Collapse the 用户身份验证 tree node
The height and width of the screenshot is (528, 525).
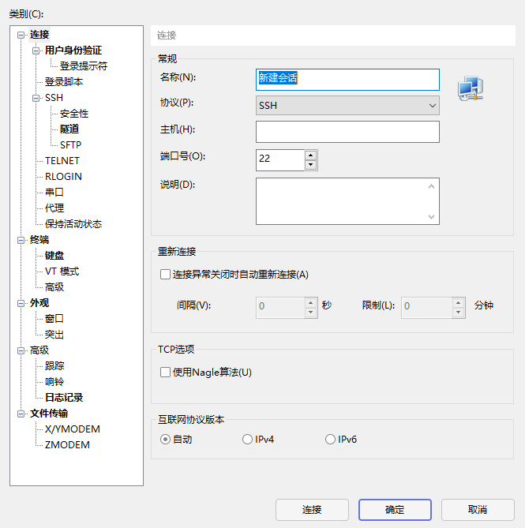[x=36, y=51]
